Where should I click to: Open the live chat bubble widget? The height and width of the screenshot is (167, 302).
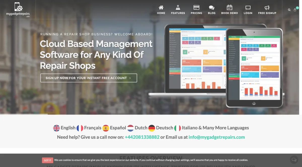point(293,160)
